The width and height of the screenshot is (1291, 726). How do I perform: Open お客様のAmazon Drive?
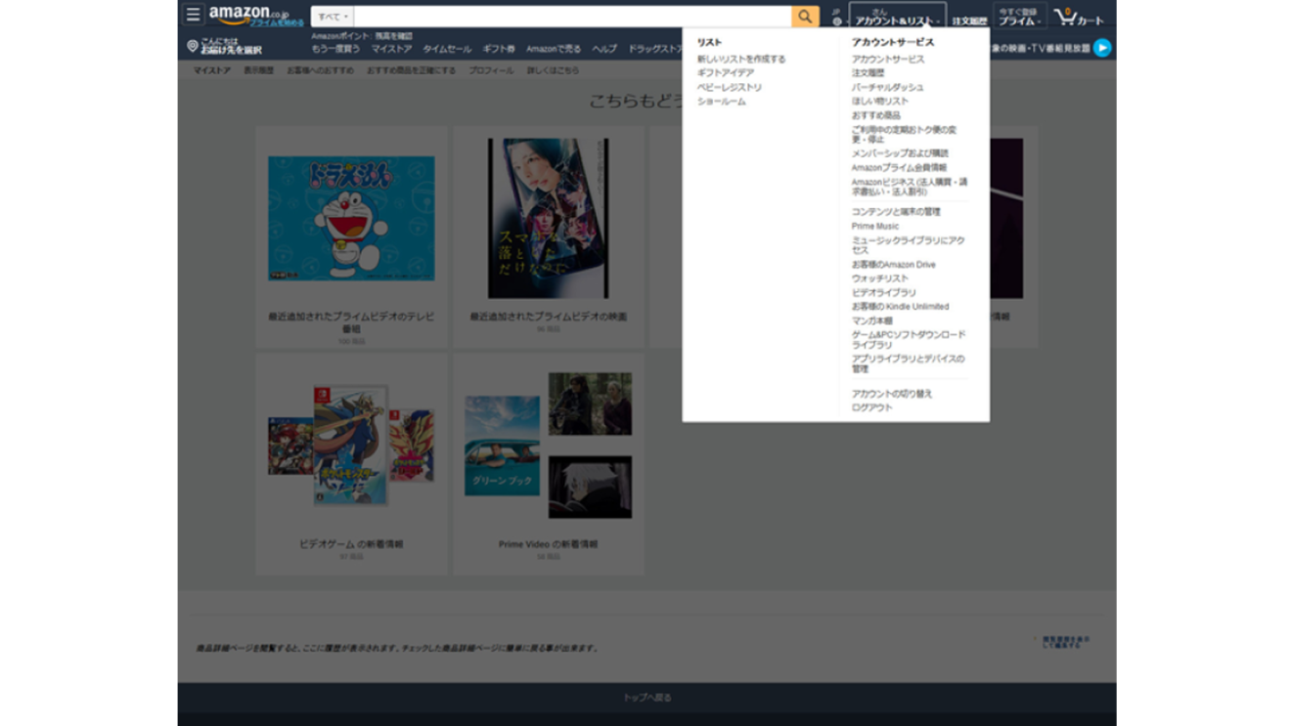pyautogui.click(x=894, y=265)
